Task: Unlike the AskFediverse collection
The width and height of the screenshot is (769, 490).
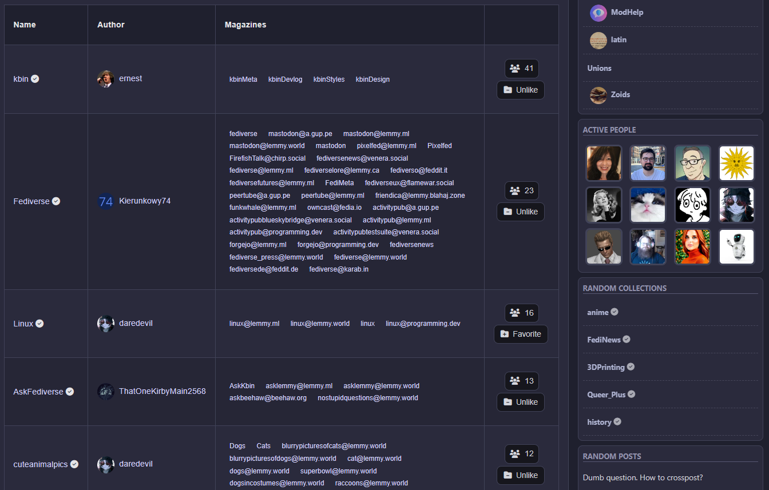Action: 521,402
